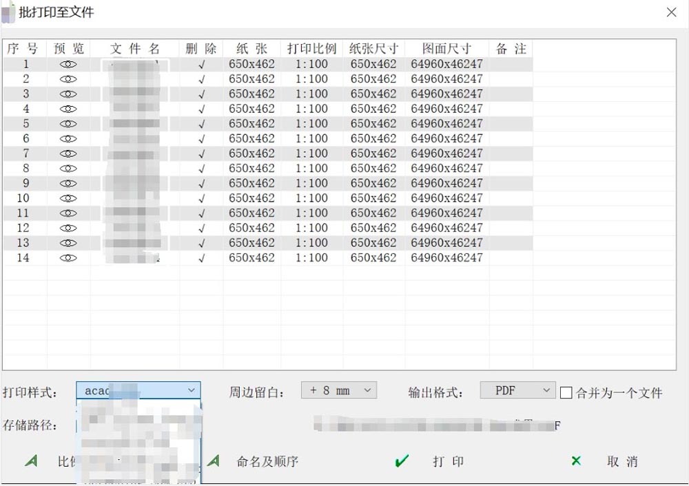
Task: Close the 批打印至文件 dialog
Action: click(671, 12)
